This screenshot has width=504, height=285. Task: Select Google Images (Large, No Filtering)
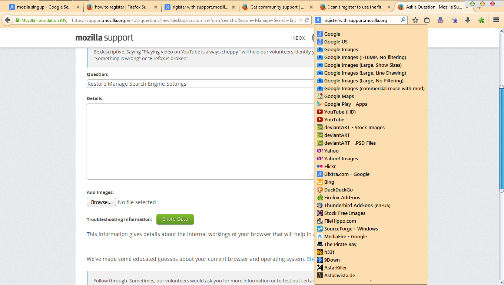pos(371,81)
